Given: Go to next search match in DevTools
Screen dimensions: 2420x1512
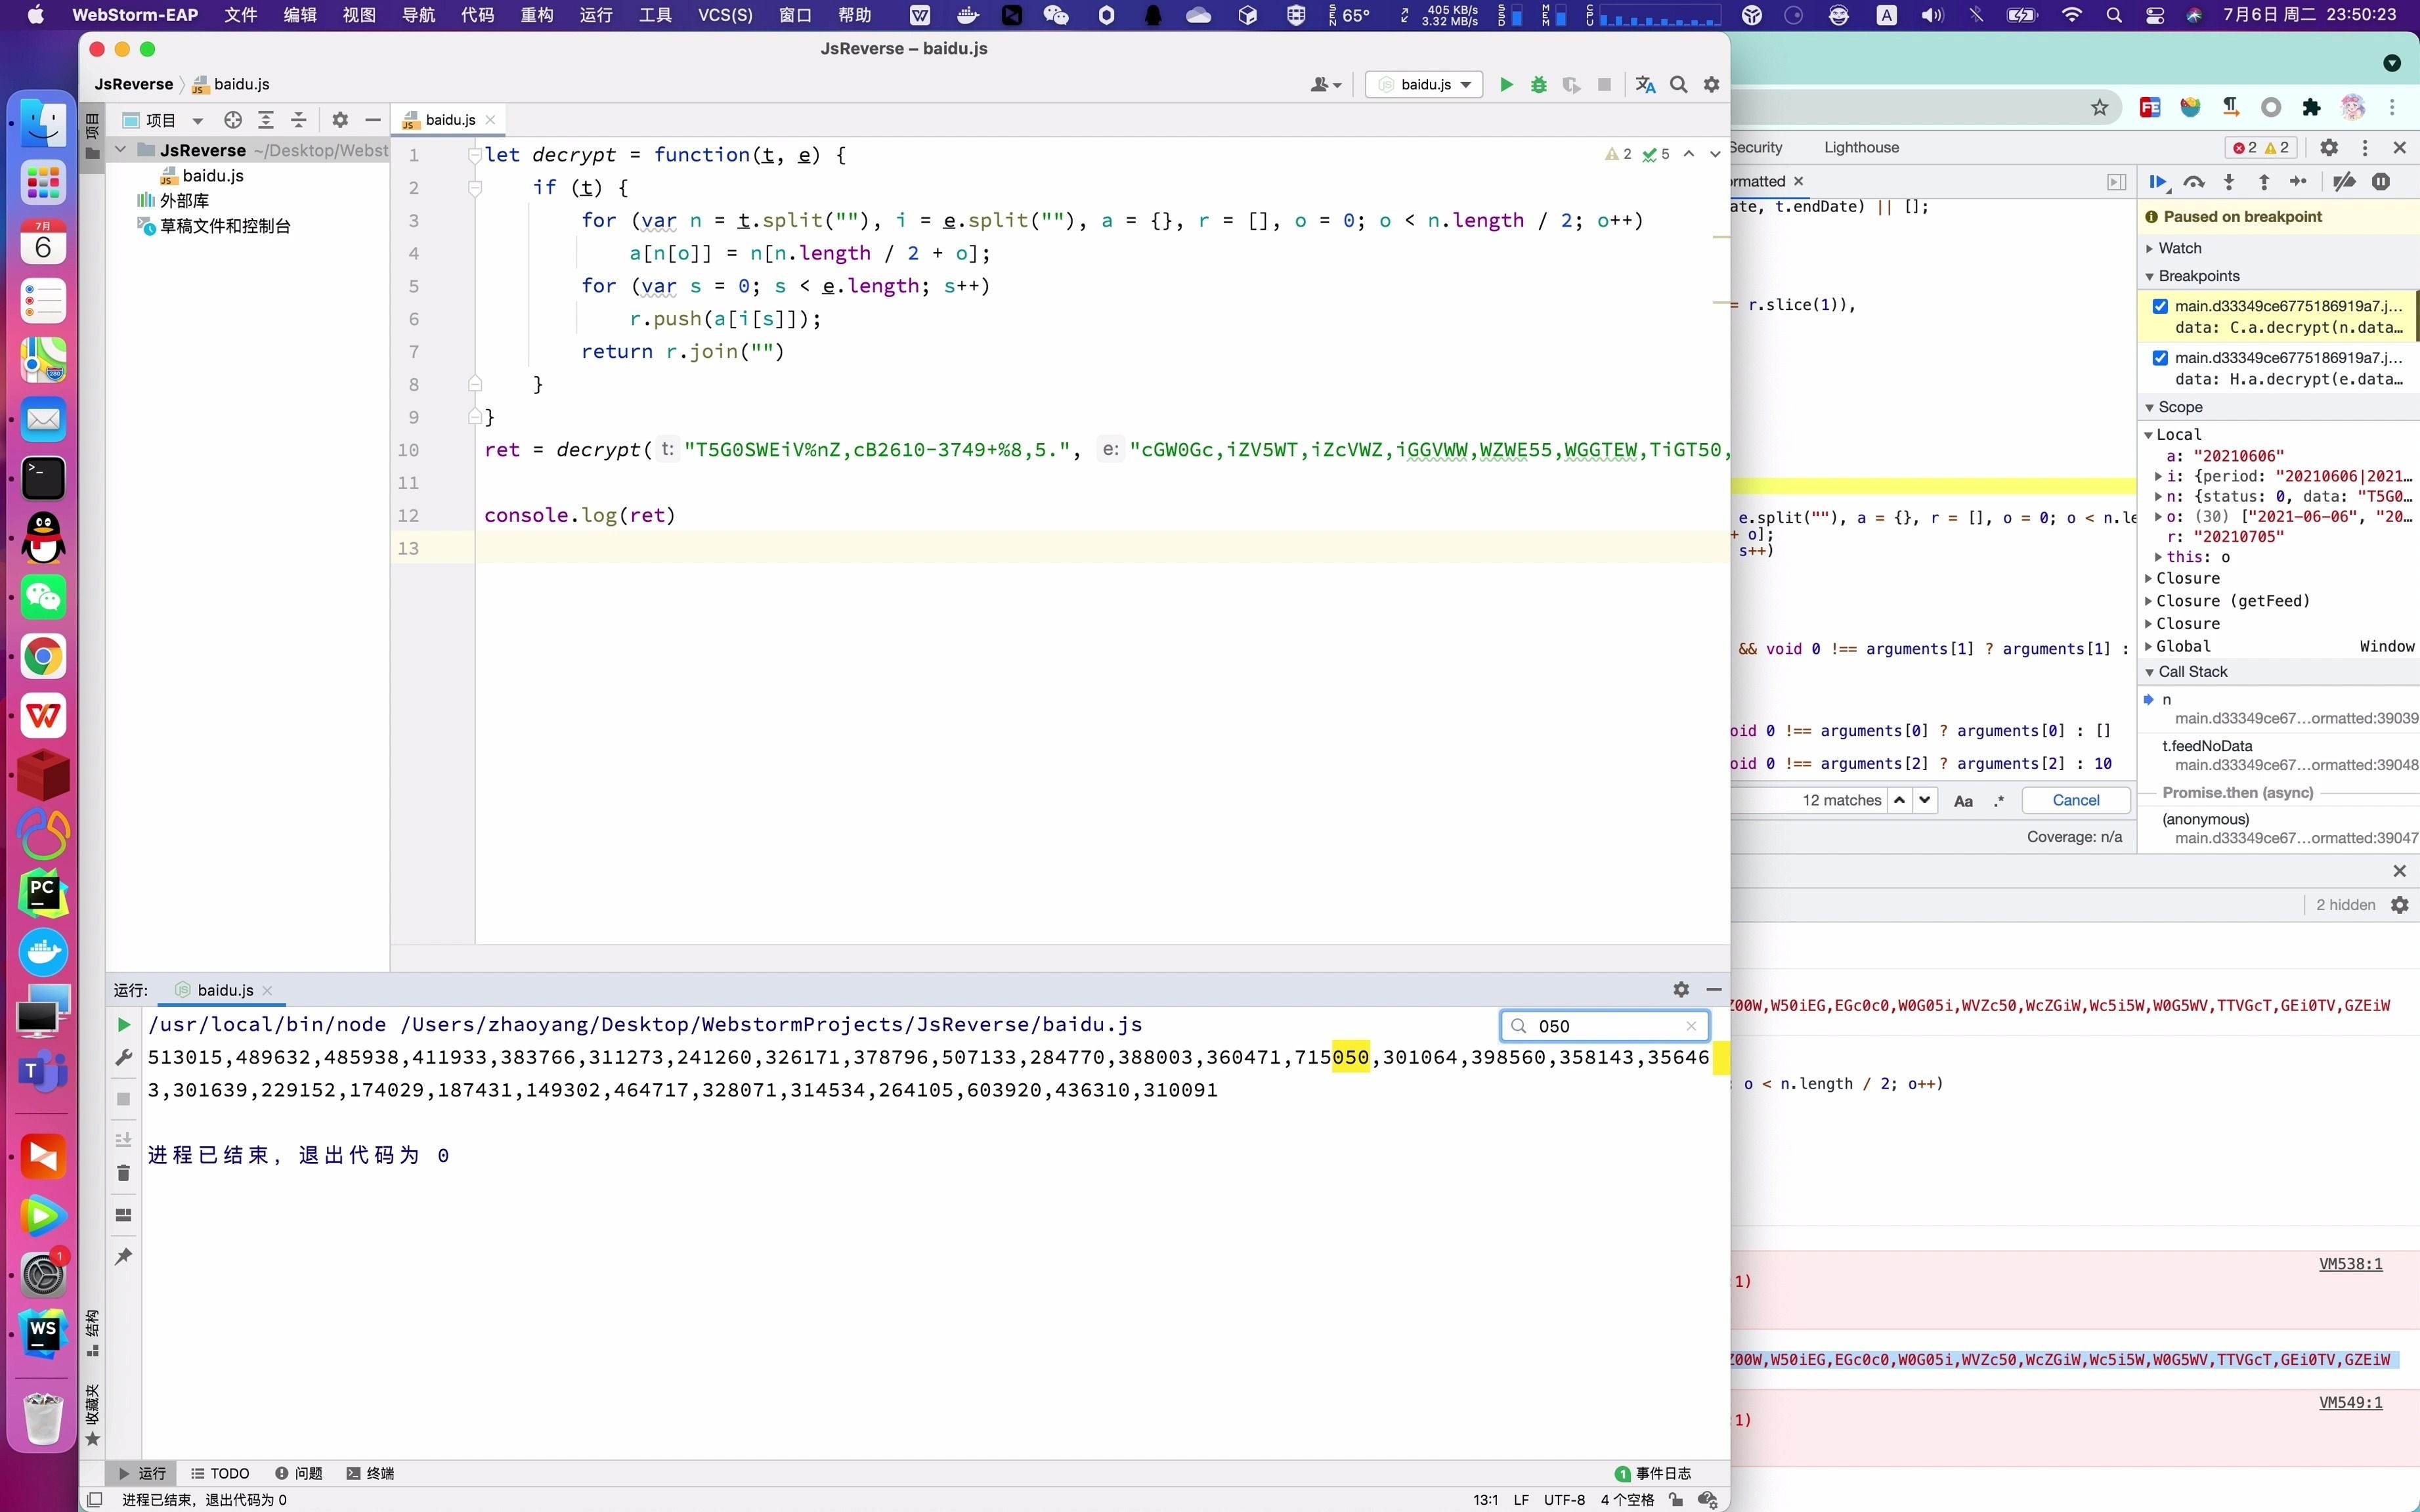Looking at the screenshot, I should tap(1925, 800).
